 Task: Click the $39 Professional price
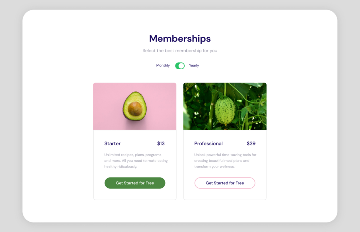click(x=251, y=144)
